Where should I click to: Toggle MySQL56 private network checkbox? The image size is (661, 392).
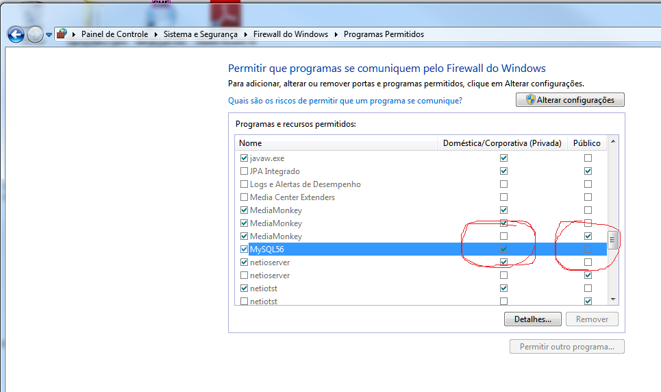(x=503, y=249)
